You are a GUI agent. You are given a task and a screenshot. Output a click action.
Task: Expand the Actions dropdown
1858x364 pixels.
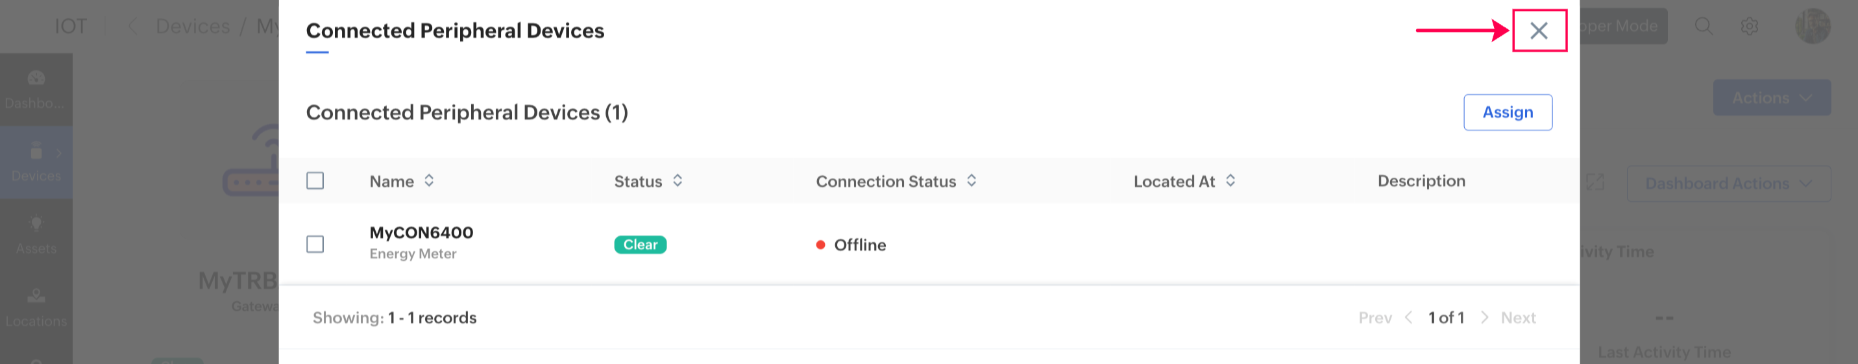[1772, 98]
